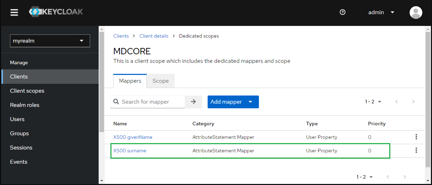Open top 1 - 2 per-page dropdown
Image resolution: width=432 pixels, height=185 pixels.
(373, 102)
